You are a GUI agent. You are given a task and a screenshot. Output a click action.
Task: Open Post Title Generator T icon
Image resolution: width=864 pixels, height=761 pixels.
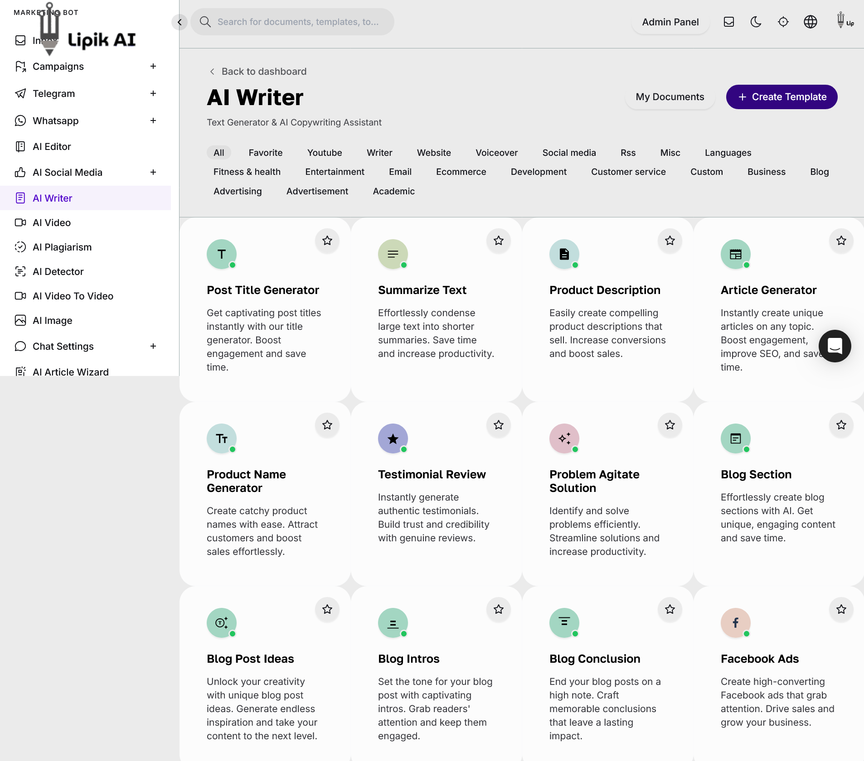pyautogui.click(x=222, y=254)
